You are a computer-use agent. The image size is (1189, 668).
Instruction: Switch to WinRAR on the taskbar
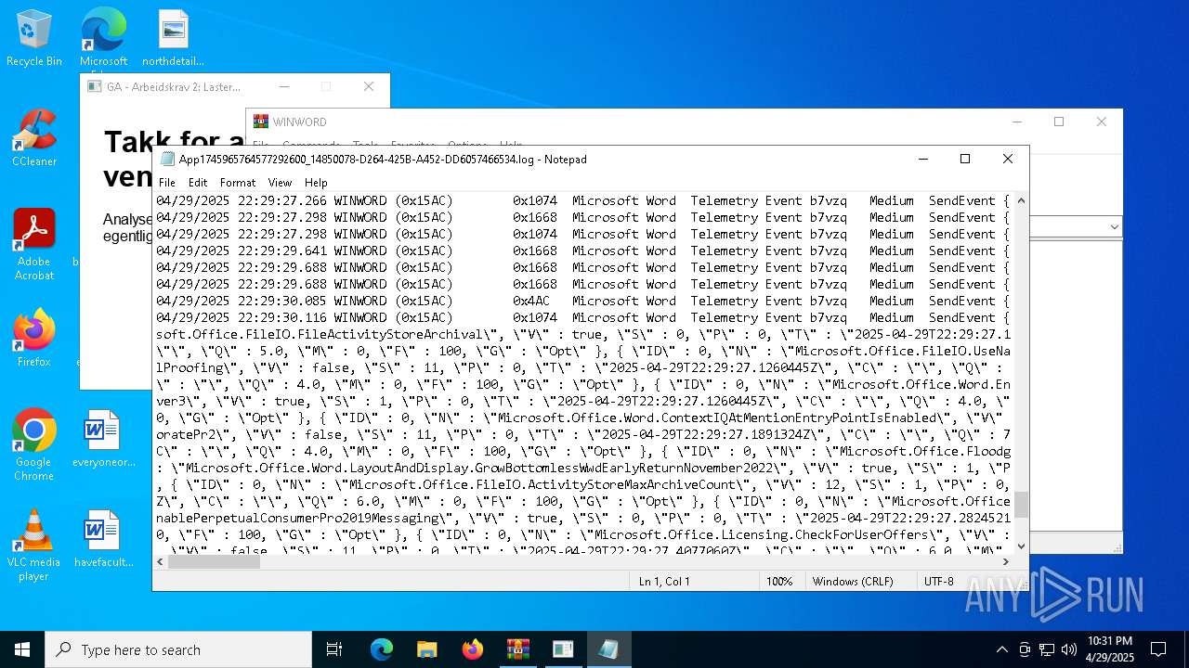point(518,649)
